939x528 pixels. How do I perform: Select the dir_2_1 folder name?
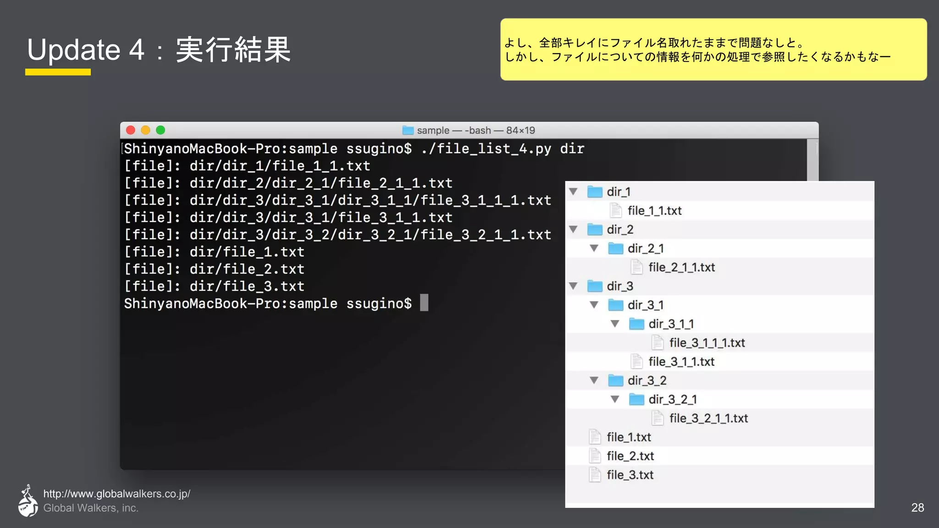646,248
